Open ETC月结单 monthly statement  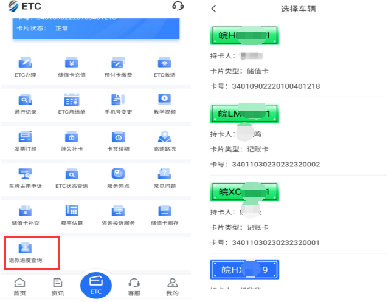tap(72, 103)
